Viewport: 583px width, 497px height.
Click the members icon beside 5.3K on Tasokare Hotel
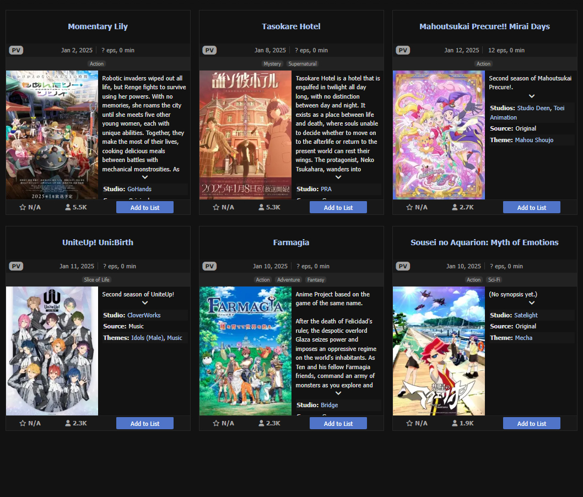coord(261,207)
